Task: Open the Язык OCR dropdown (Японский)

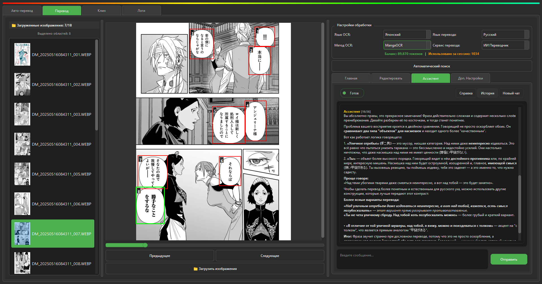Action: click(x=407, y=35)
